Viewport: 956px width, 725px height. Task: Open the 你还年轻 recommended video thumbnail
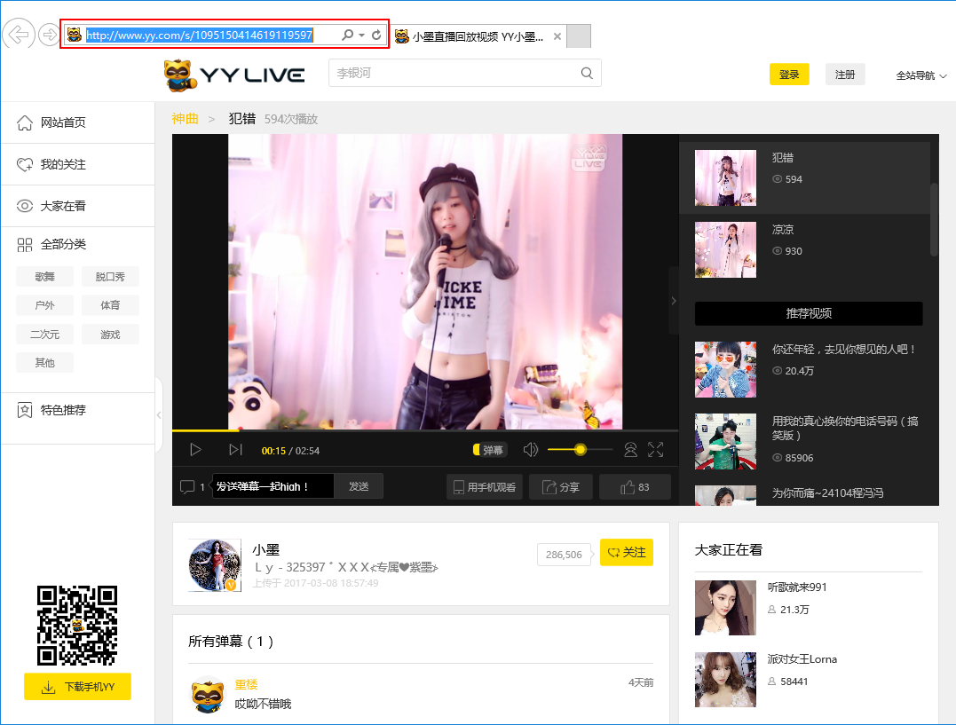[725, 369]
